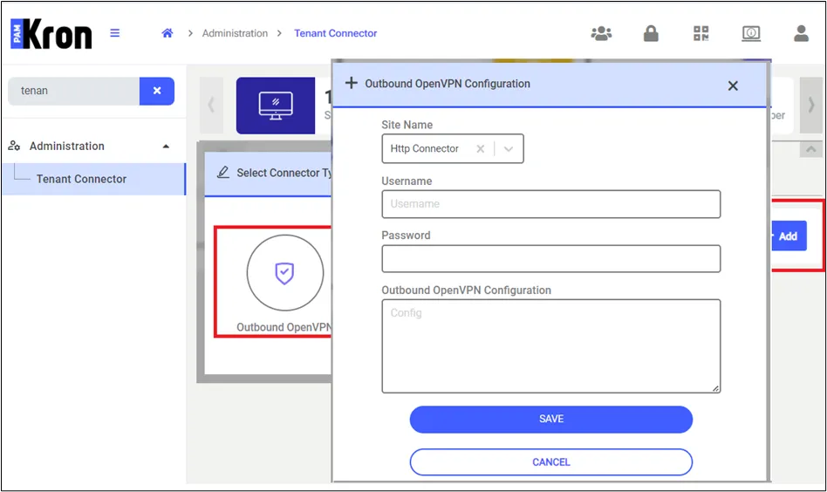This screenshot has width=827, height=492.
Task: Collapse the Administration menu section
Action: (166, 146)
